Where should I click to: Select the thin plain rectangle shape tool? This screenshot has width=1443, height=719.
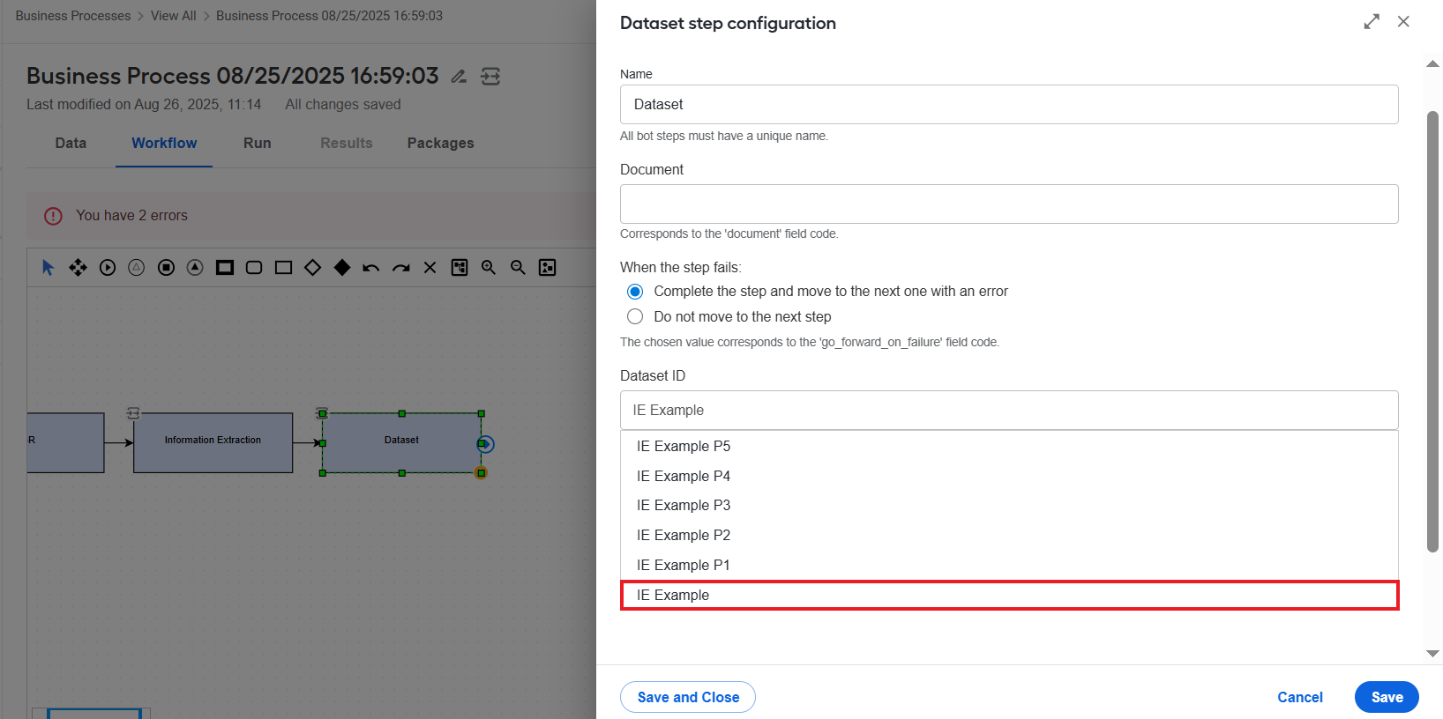click(x=283, y=268)
